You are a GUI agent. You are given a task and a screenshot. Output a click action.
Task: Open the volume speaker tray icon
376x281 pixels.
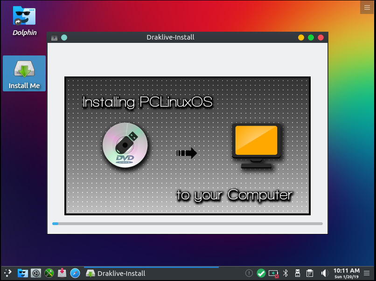point(324,273)
